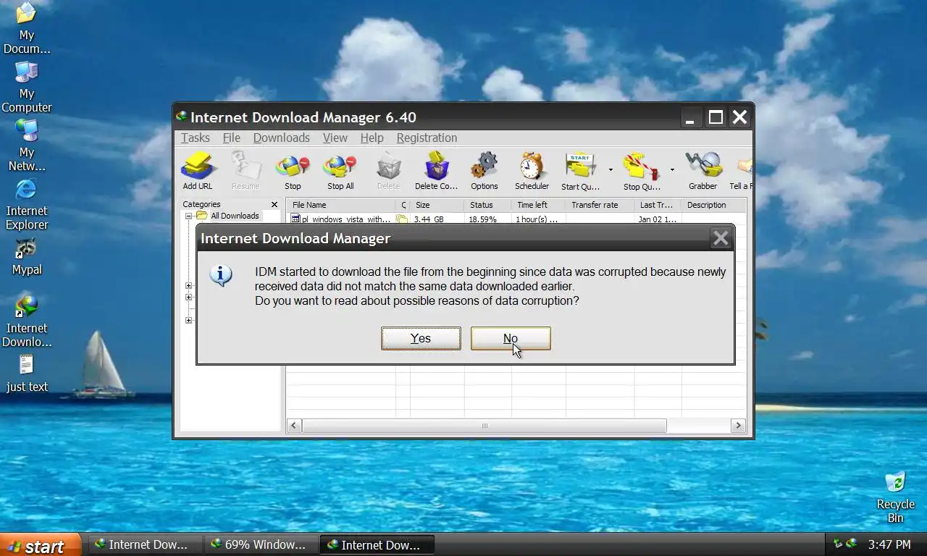Open Options via the gears icon
The image size is (927, 556).
[484, 171]
